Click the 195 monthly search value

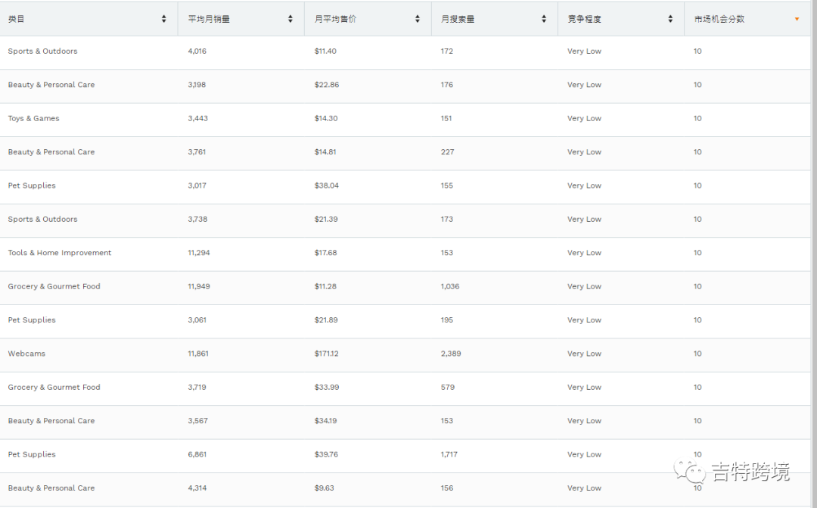click(446, 320)
